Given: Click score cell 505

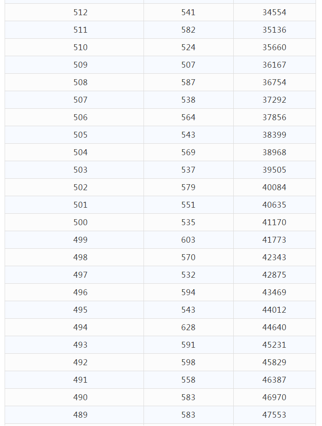Looking at the screenshot, I should [80, 135].
